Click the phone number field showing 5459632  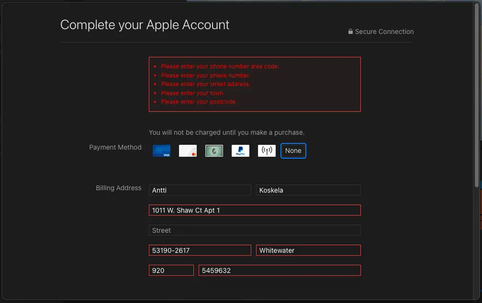pos(280,271)
